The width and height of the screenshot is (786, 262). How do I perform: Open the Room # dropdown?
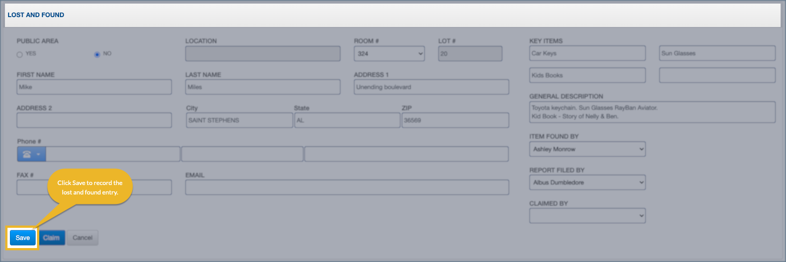coord(389,54)
